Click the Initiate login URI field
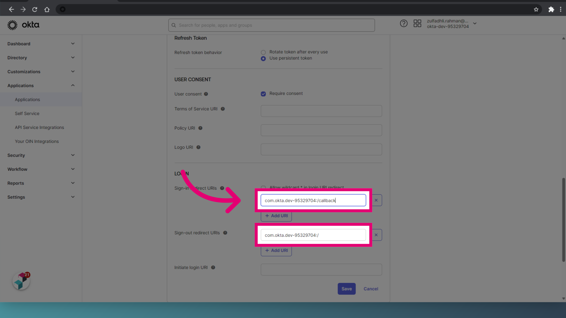Screen dimensions: 566x318 [321, 270]
